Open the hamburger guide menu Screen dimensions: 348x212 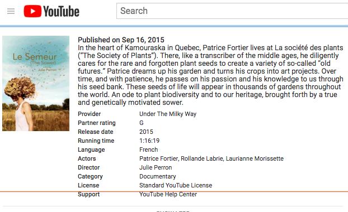click(11, 11)
